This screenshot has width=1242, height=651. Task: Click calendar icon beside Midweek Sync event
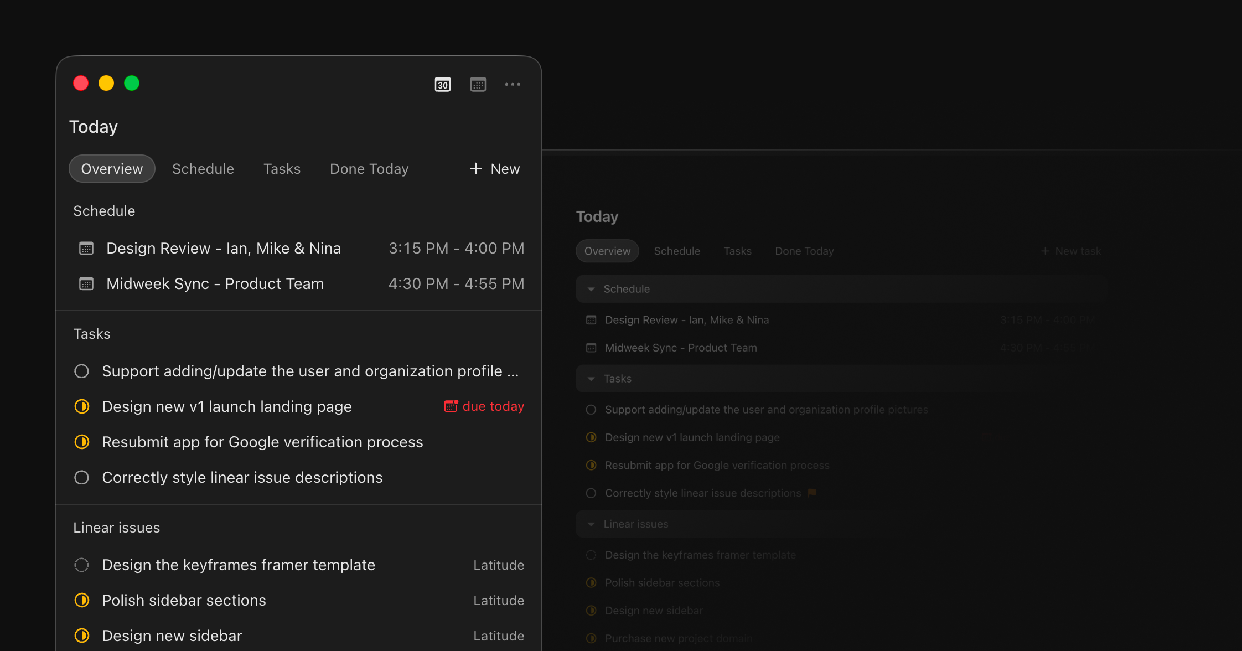(86, 284)
